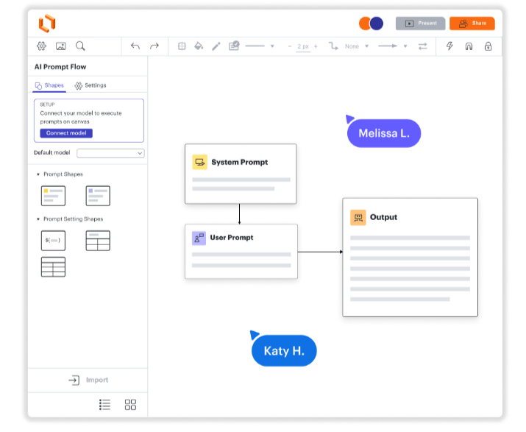Select the purple user prompt shape thumbnail
This screenshot has width=526, height=432.
click(x=98, y=196)
